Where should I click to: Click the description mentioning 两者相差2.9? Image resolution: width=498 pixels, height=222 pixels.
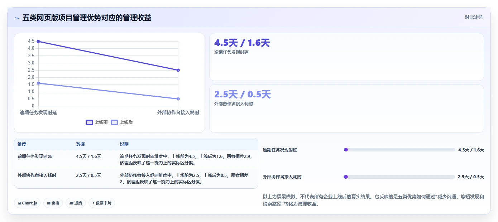point(187,159)
